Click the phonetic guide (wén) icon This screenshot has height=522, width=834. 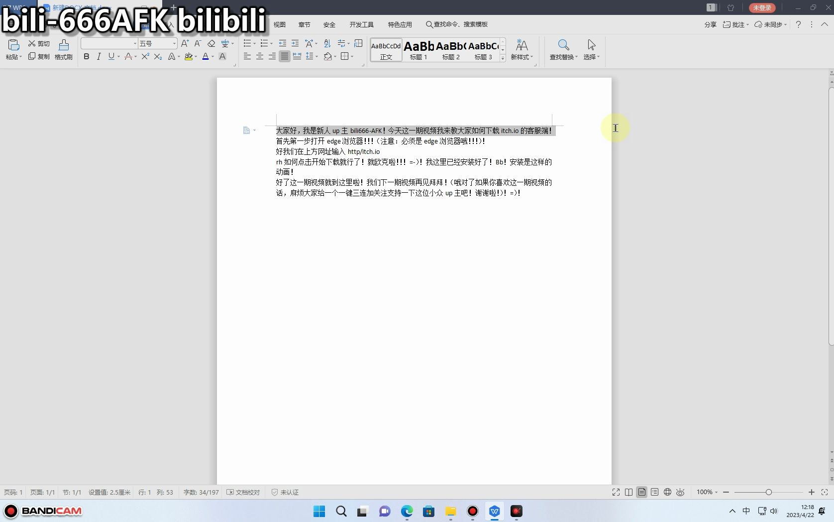[x=225, y=44]
